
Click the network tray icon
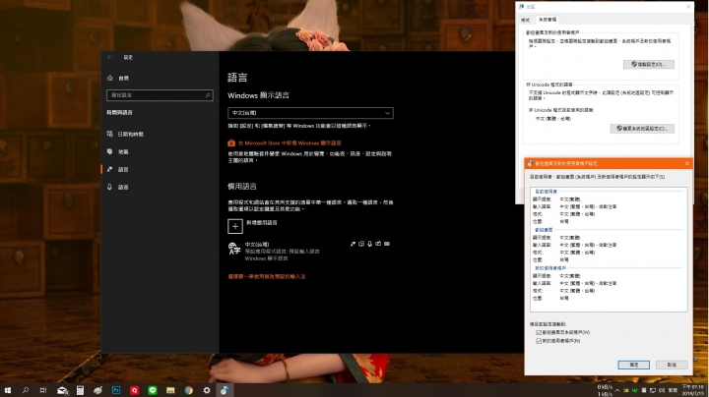[x=653, y=390]
